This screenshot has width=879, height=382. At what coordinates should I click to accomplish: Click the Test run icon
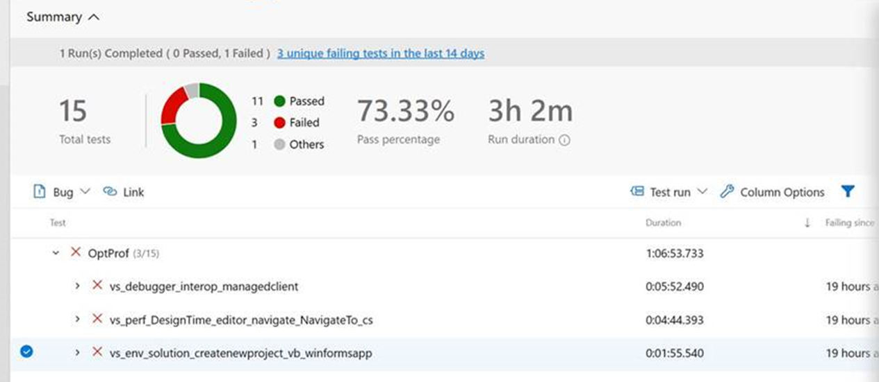pyautogui.click(x=636, y=192)
